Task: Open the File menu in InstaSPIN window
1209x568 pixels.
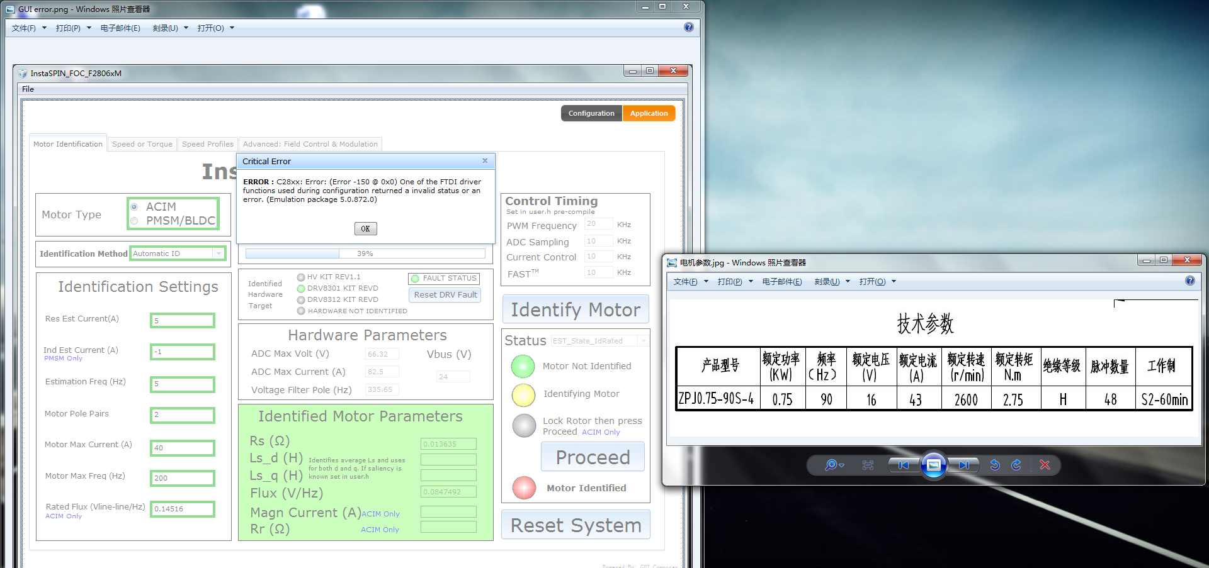Action: 28,89
